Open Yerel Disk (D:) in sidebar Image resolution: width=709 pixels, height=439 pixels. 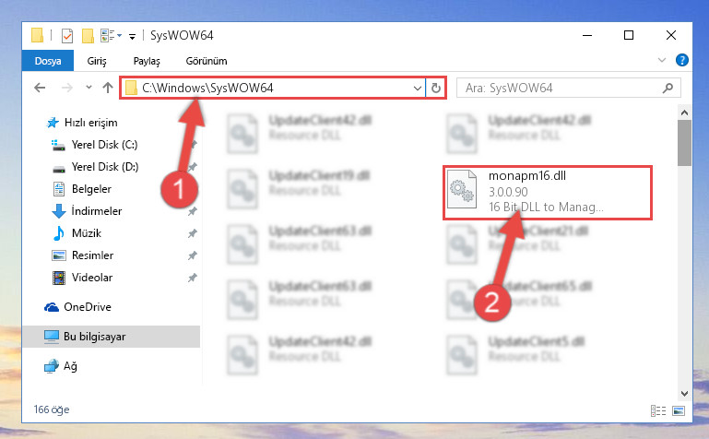(x=105, y=167)
